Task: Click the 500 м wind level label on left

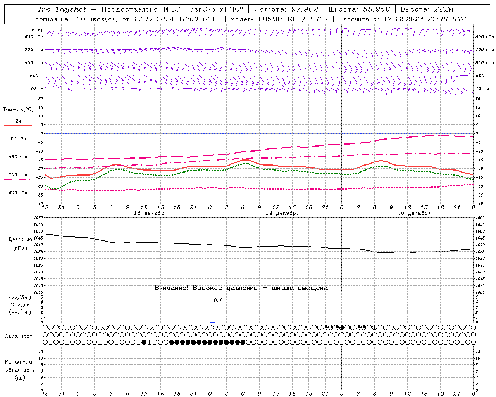Action: click(x=37, y=76)
